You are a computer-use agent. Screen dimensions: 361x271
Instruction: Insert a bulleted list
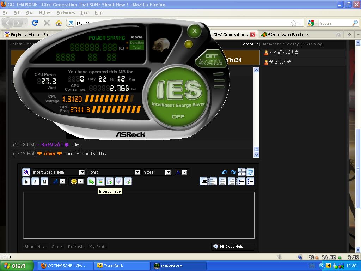[250, 182]
